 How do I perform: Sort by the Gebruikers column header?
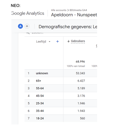coord(78,41)
